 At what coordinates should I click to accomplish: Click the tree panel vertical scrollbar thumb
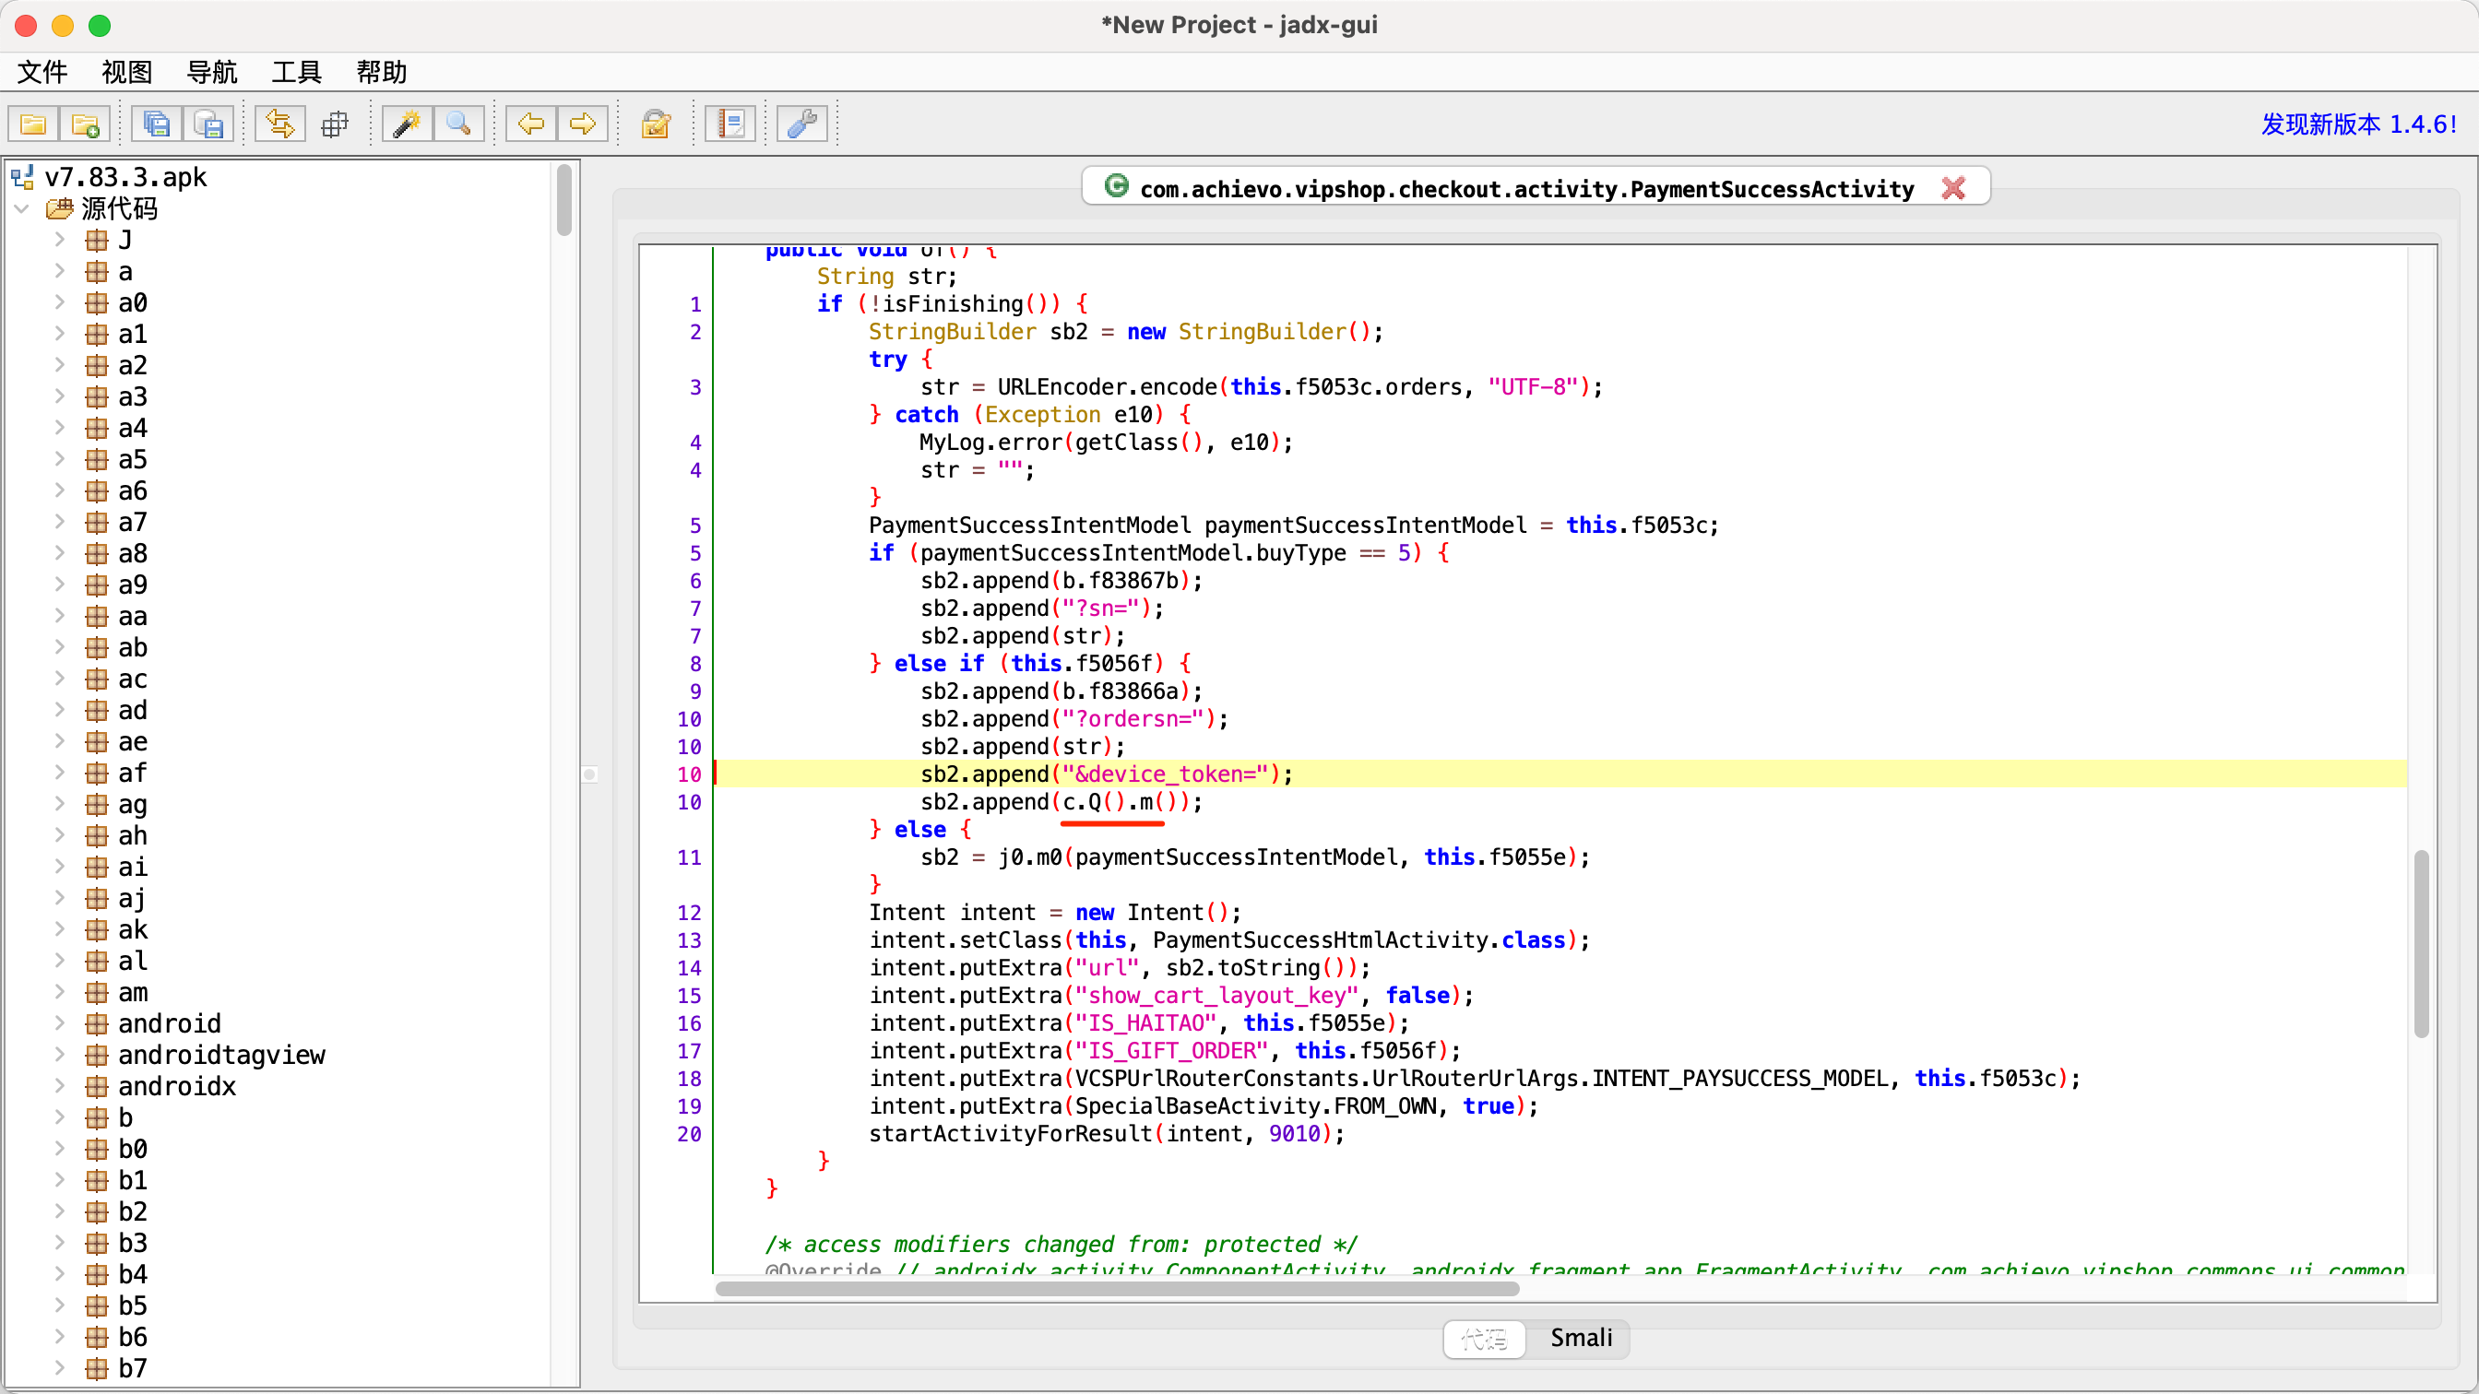point(563,200)
